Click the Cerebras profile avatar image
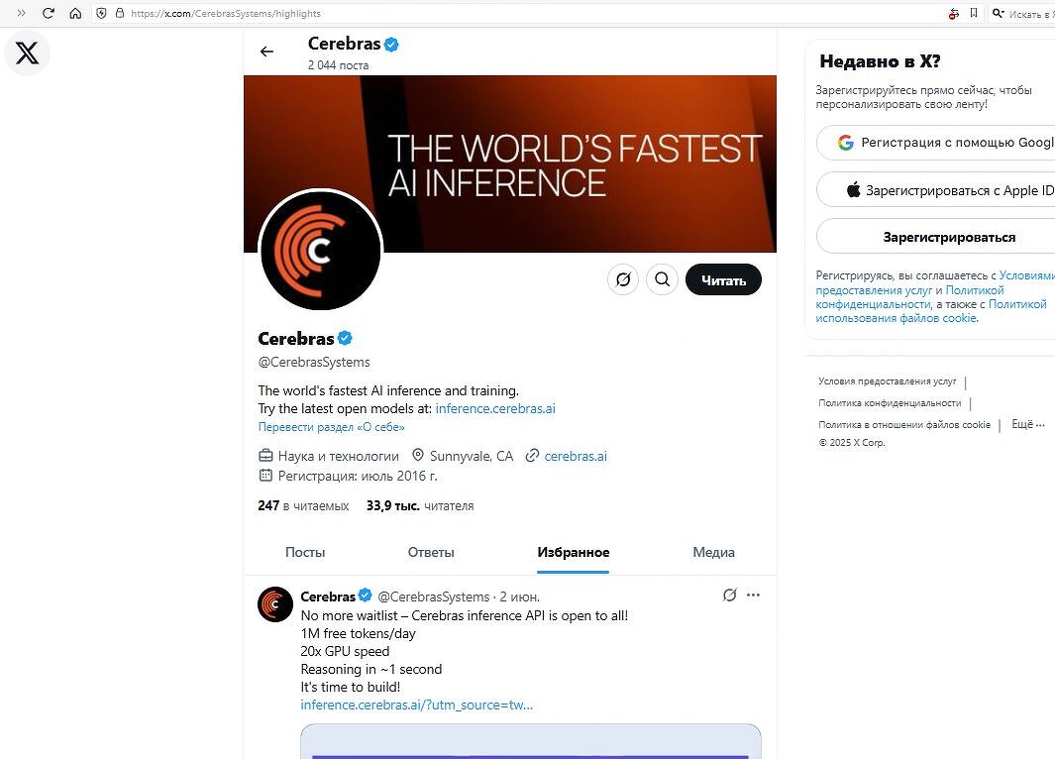1055x759 pixels. [320, 251]
